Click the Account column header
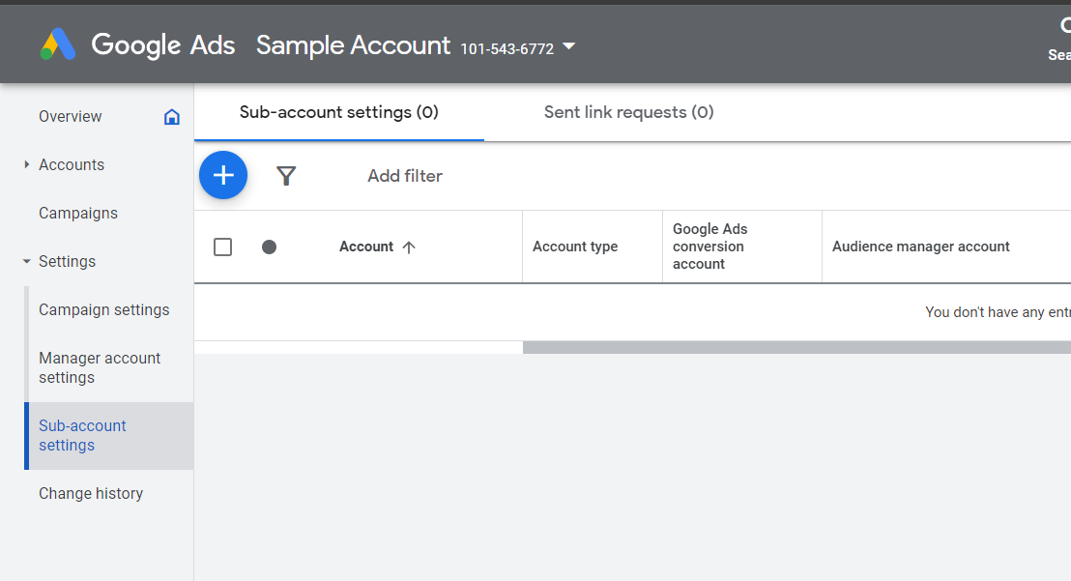The image size is (1071, 581). 366,247
